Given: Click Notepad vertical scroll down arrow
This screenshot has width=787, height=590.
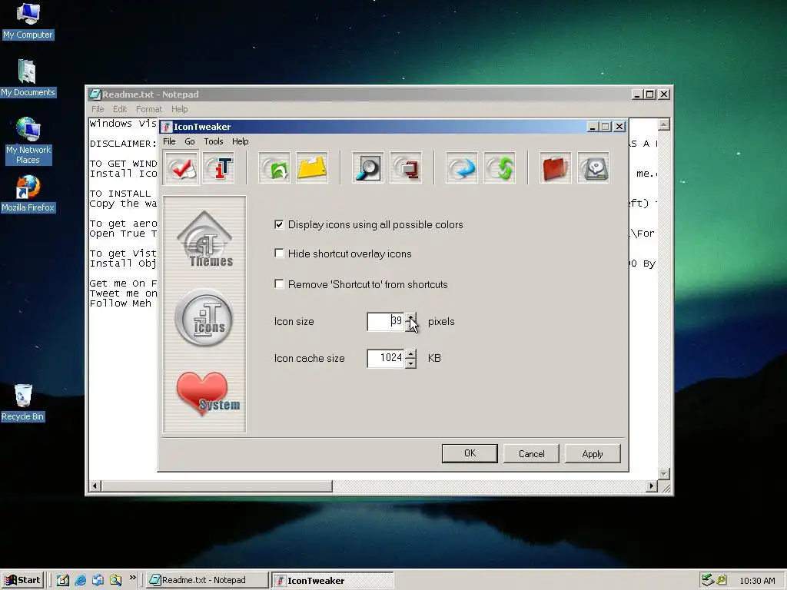Looking at the screenshot, I should tap(664, 473).
